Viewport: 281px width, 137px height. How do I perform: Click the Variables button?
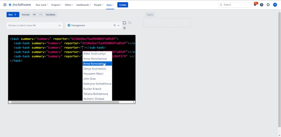(x=50, y=15)
